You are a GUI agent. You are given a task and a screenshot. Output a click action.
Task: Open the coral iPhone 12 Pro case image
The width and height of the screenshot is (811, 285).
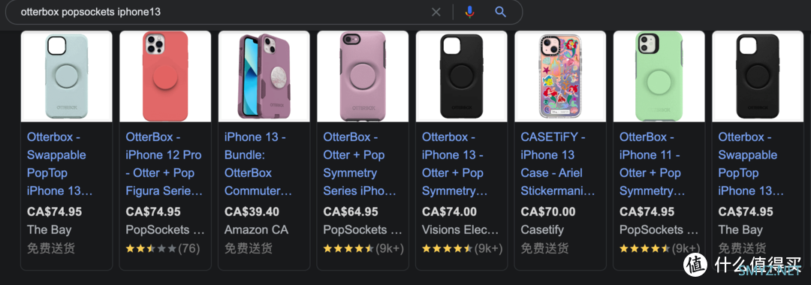click(165, 76)
